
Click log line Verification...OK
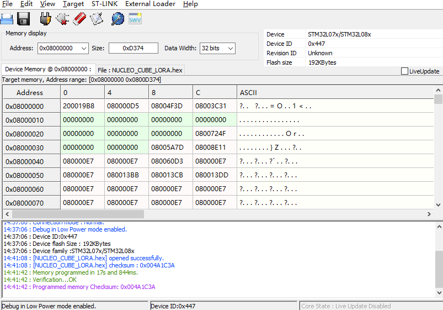[x=40, y=280]
